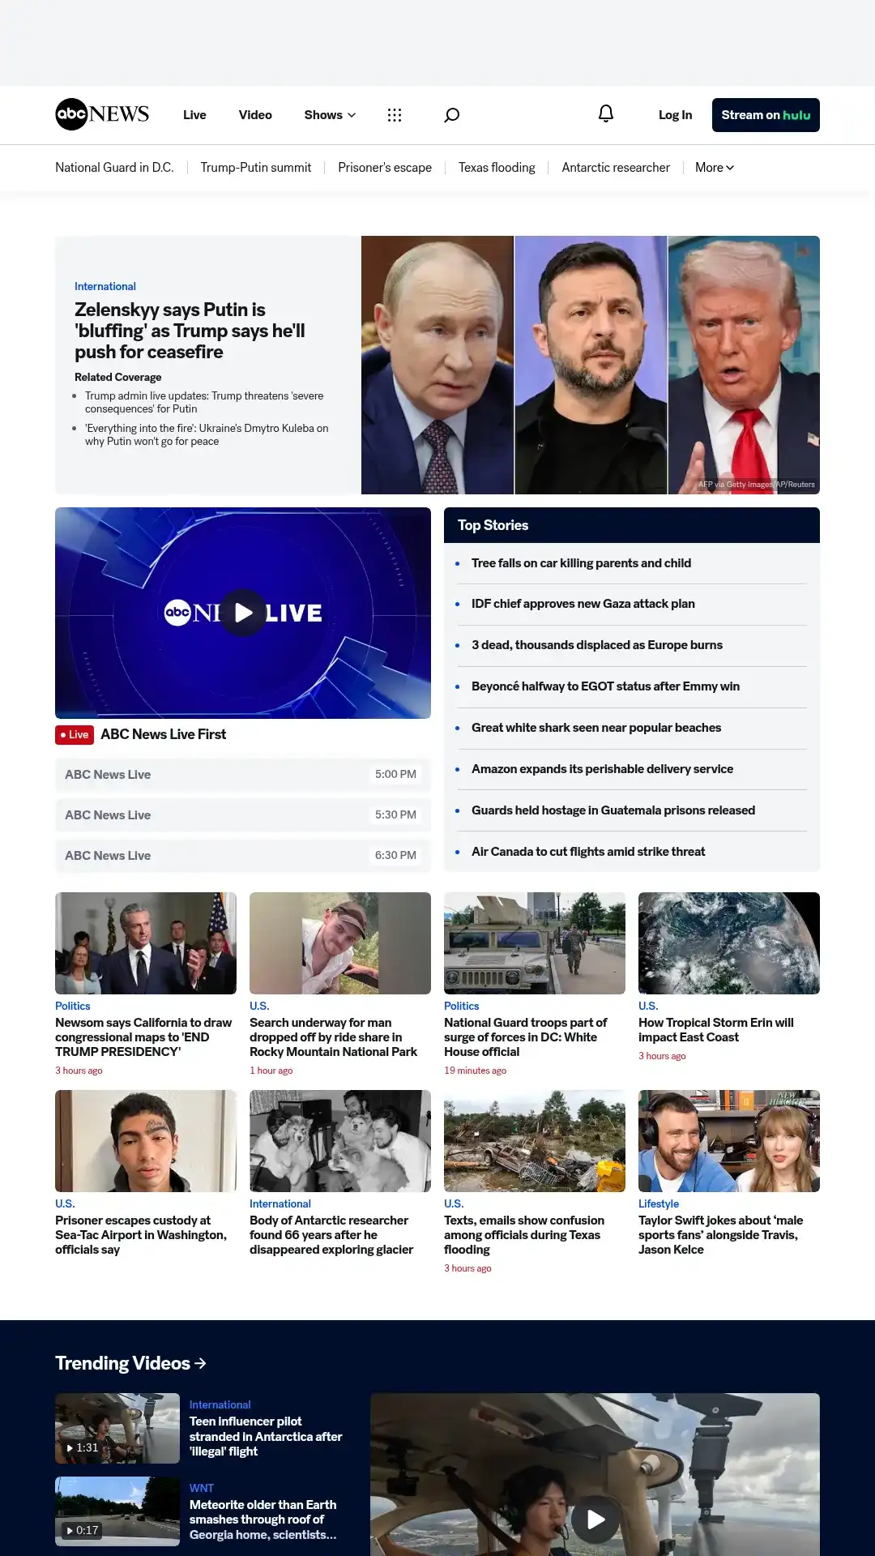This screenshot has height=1556, width=875.
Task: Open Texas flooding debris thumbnail
Action: coord(535,1141)
